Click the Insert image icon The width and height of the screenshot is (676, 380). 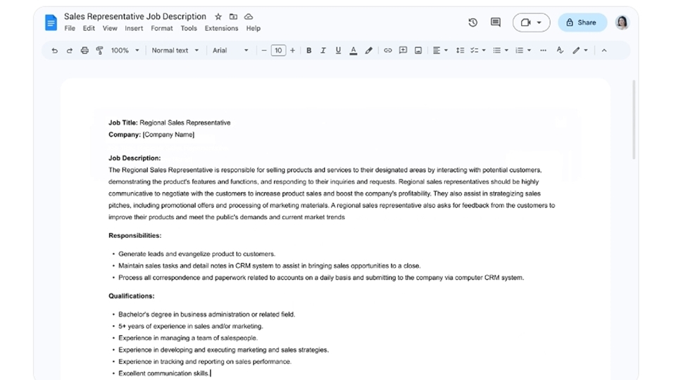click(x=418, y=51)
